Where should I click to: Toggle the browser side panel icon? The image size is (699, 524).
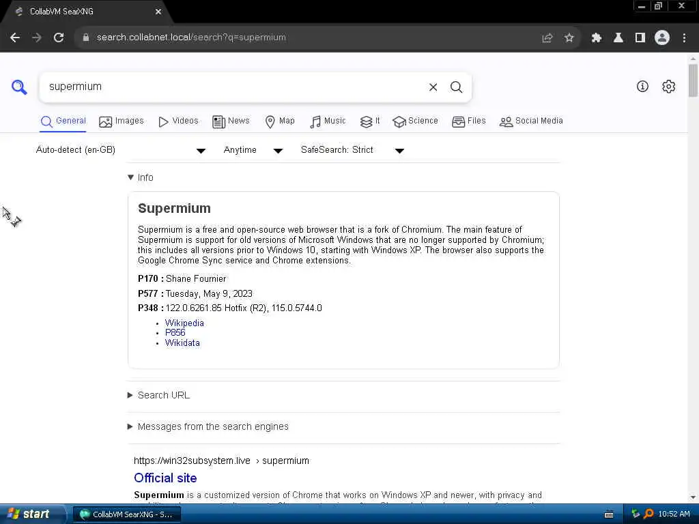pos(640,38)
